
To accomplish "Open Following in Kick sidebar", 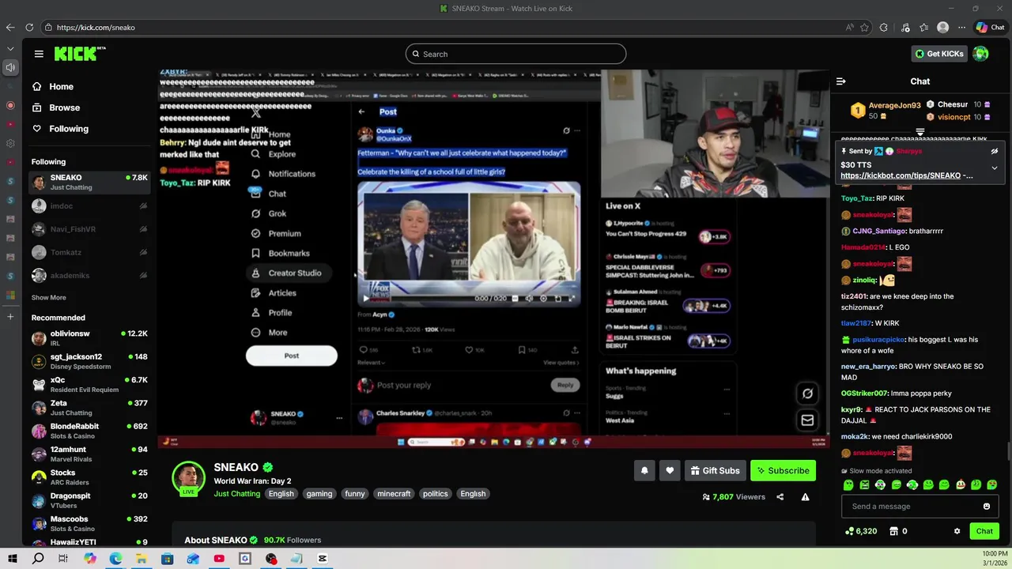I will click(61, 129).
